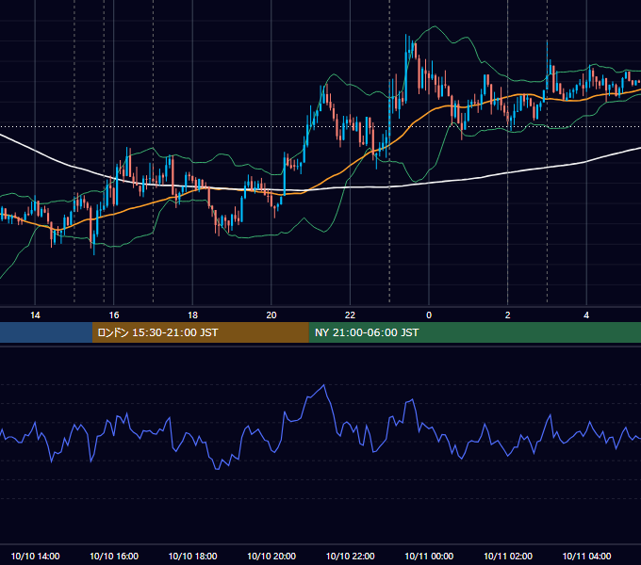Click the 0 hour axis label
Viewport: 641px width, 565px height.
429,315
